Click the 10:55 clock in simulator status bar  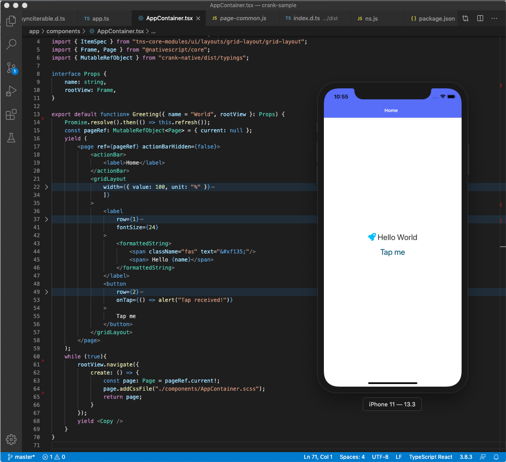point(341,96)
